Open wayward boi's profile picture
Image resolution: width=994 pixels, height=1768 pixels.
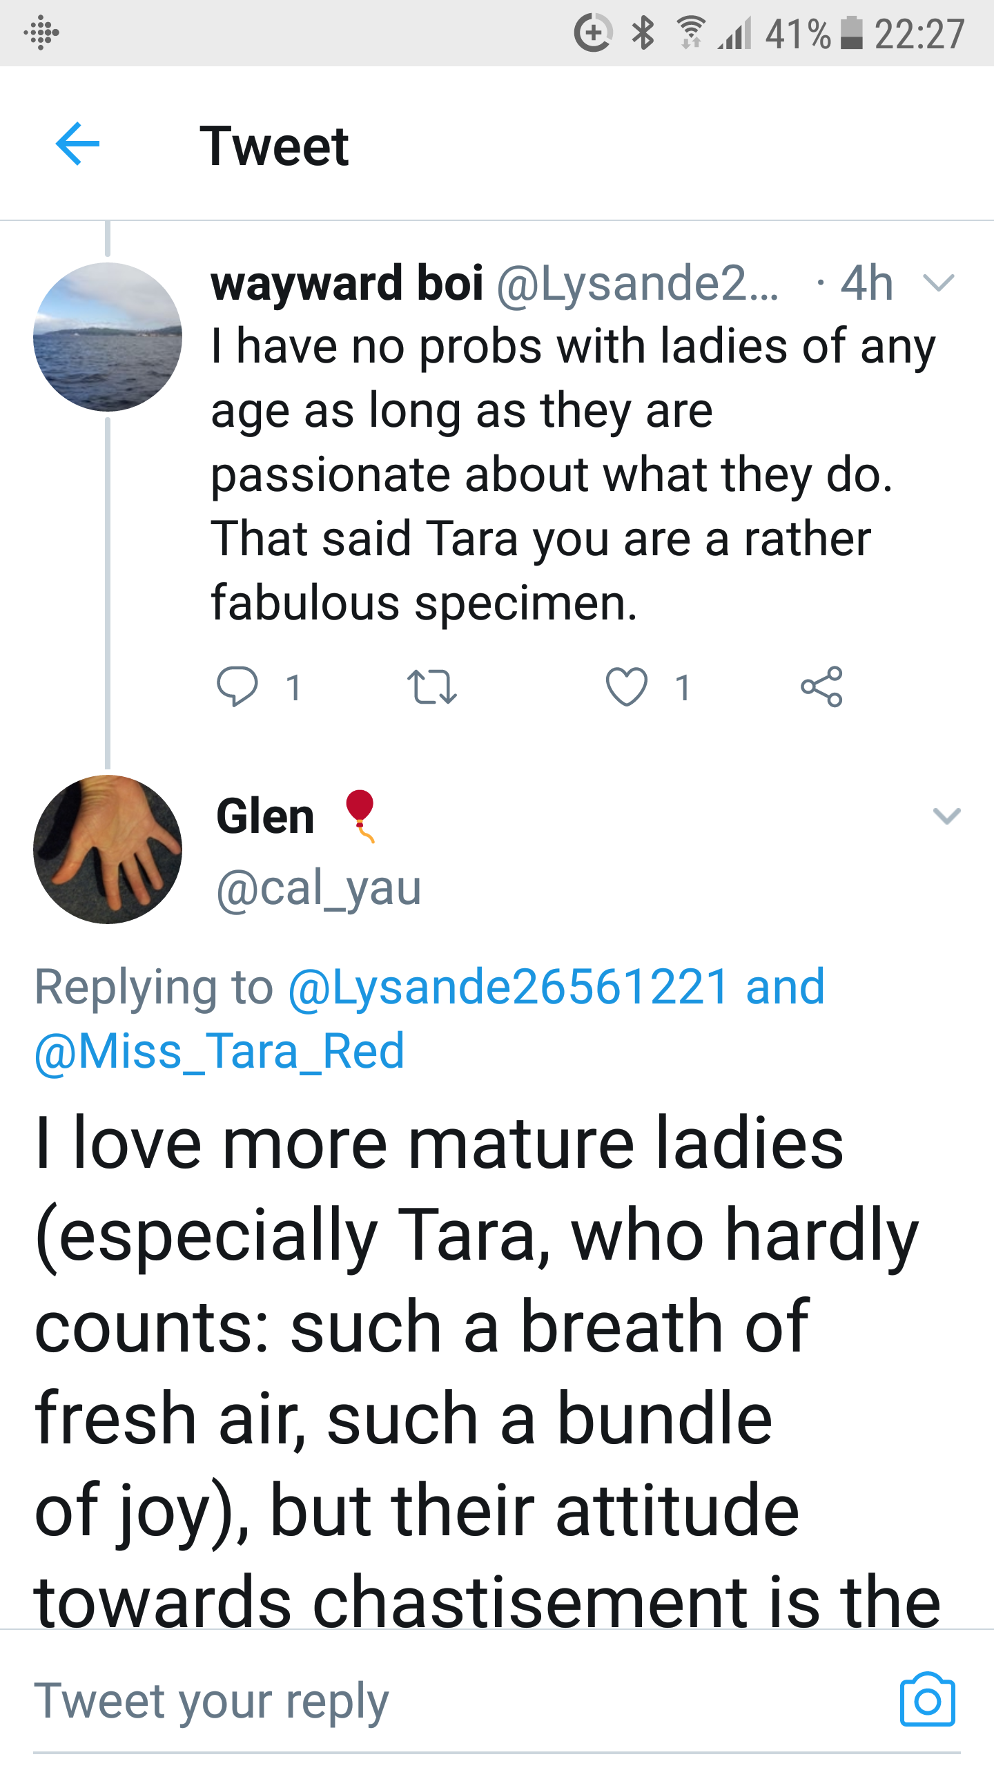[x=108, y=337]
